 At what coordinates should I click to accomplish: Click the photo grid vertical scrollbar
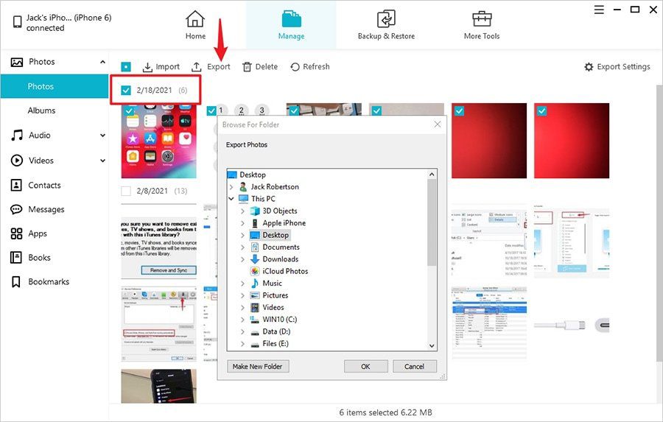659,223
